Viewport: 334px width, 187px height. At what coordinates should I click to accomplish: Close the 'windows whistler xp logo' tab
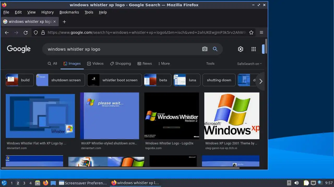[55, 22]
